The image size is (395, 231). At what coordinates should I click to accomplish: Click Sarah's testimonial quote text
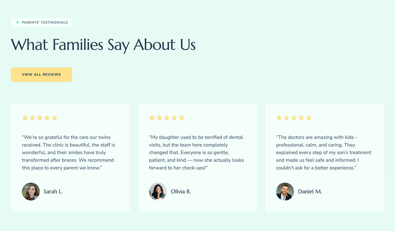click(68, 152)
